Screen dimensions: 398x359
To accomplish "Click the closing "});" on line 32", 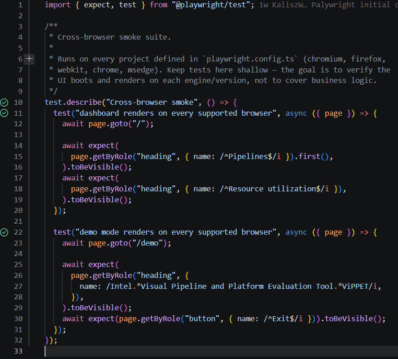I will click(51, 340).
